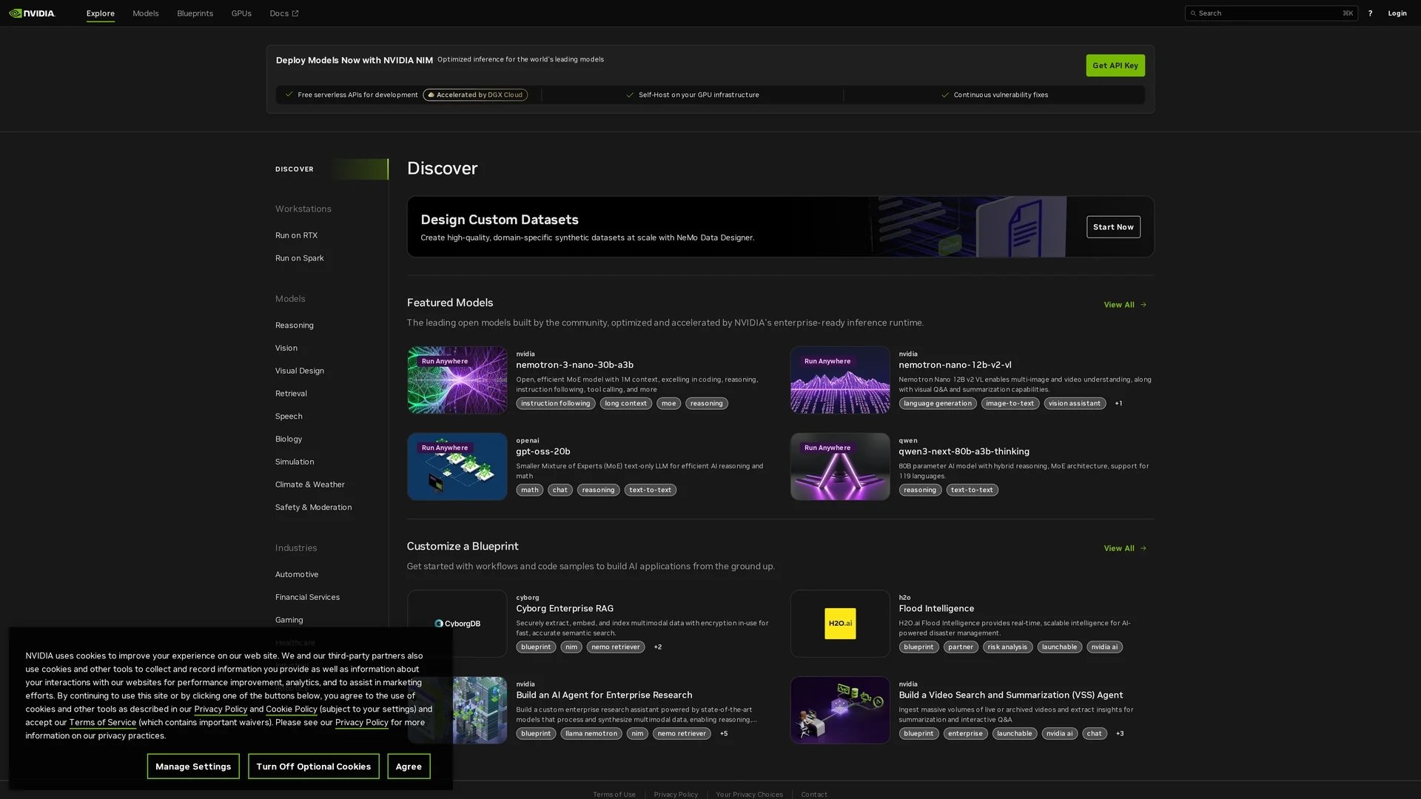Click the long context tag

coord(625,403)
